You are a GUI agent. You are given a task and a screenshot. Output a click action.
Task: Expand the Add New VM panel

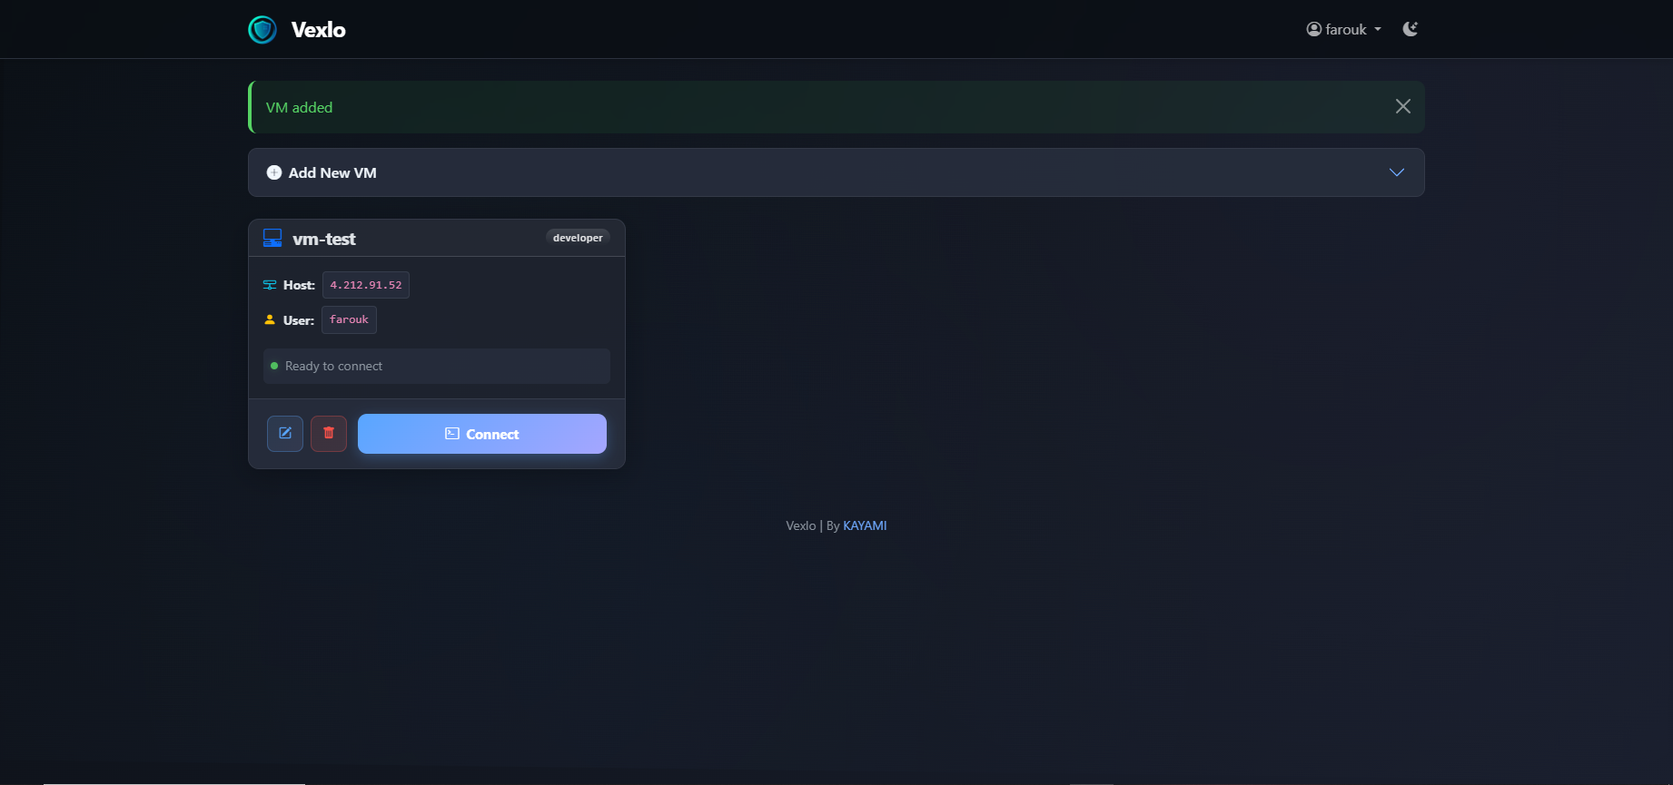[836, 172]
